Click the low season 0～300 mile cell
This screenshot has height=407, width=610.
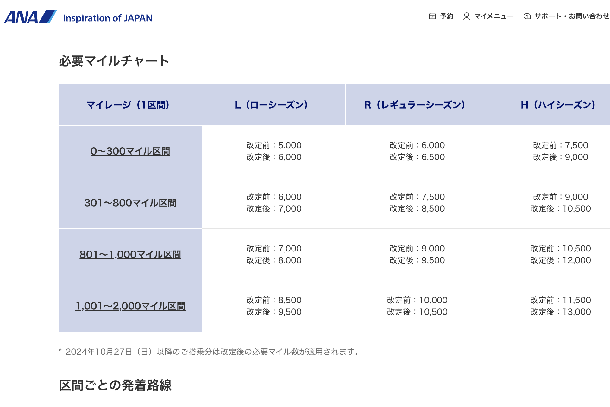[274, 151]
